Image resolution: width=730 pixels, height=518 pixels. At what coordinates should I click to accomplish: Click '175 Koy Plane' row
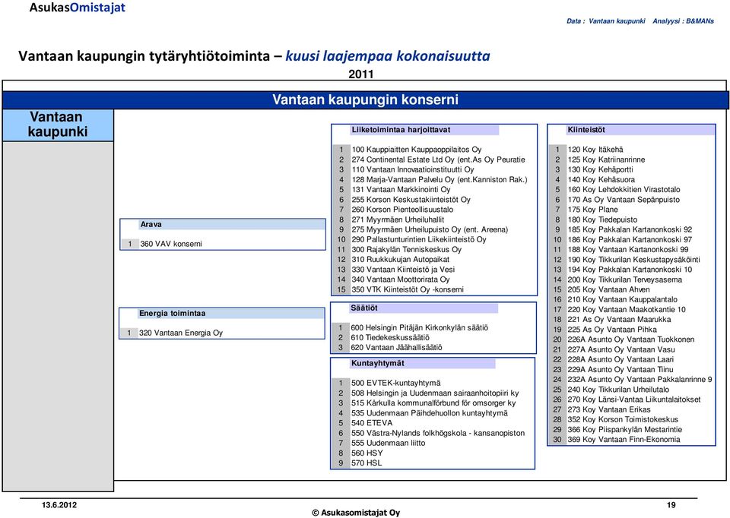(592, 210)
